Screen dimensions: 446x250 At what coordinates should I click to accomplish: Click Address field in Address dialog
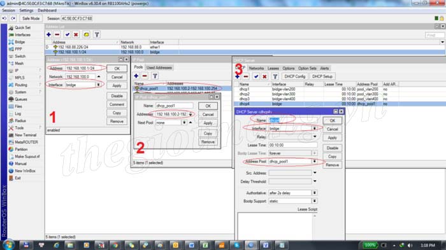tap(85, 68)
